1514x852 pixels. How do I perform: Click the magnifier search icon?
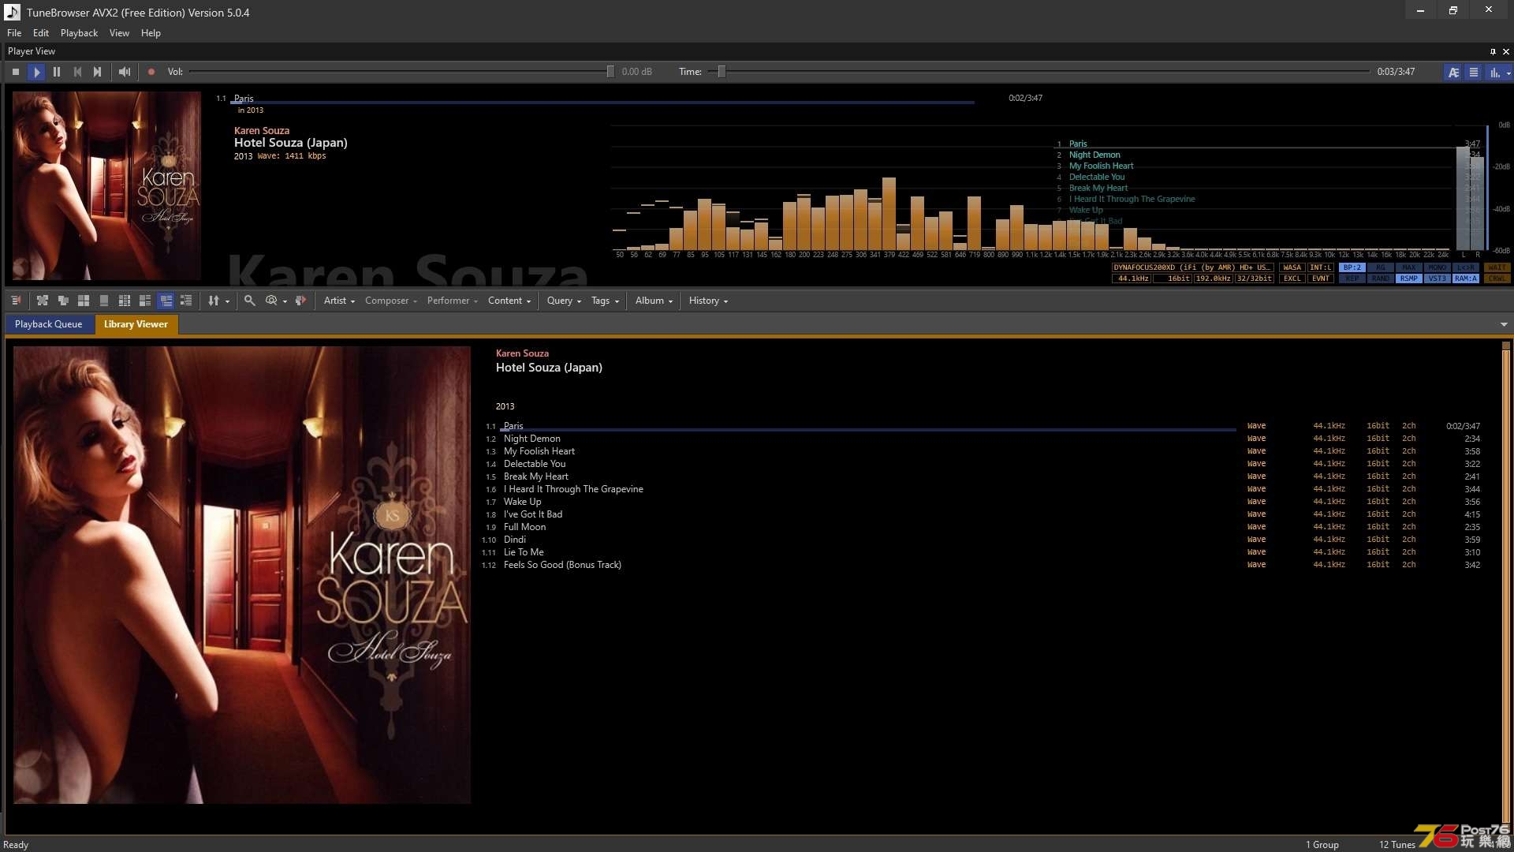(x=250, y=301)
